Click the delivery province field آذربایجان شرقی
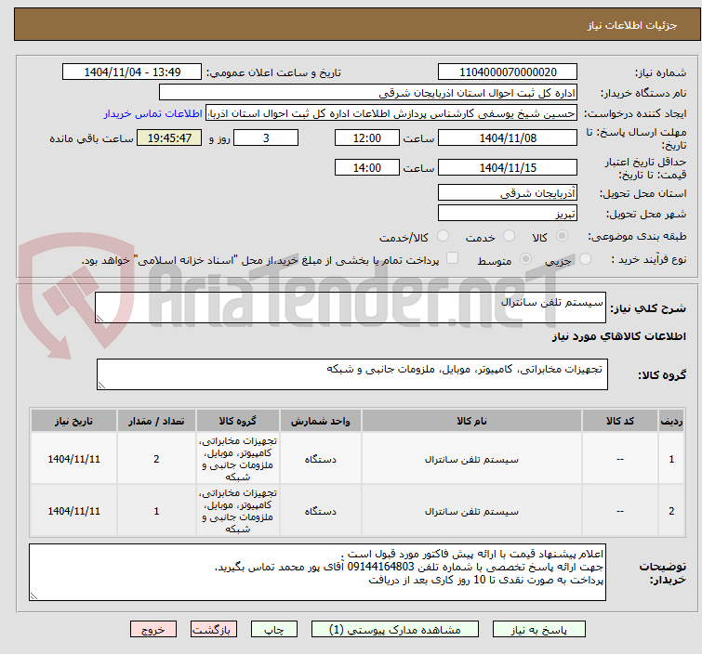This screenshot has height=654, width=702. [x=508, y=193]
